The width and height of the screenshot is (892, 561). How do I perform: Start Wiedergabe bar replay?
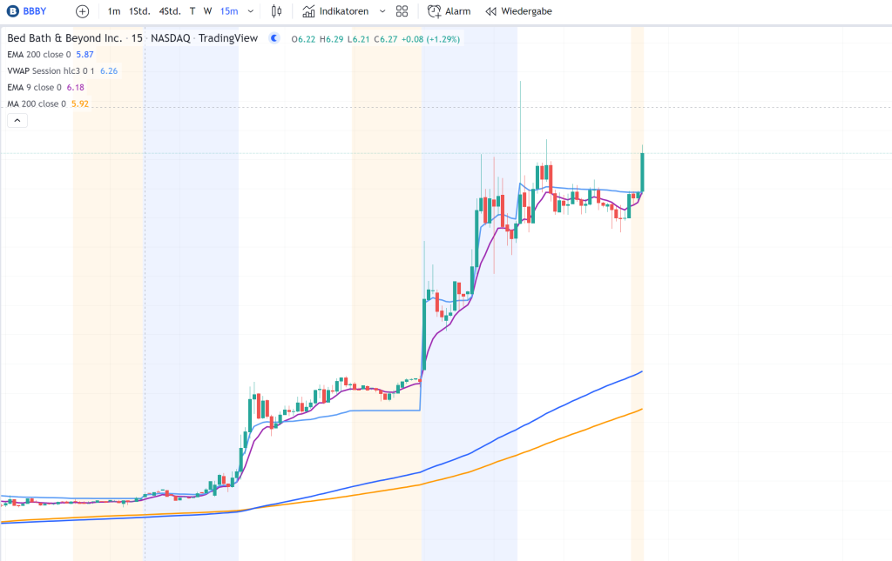pyautogui.click(x=518, y=11)
